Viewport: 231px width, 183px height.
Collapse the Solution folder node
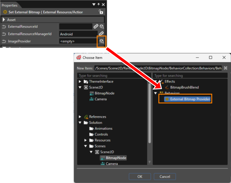pos(80,122)
